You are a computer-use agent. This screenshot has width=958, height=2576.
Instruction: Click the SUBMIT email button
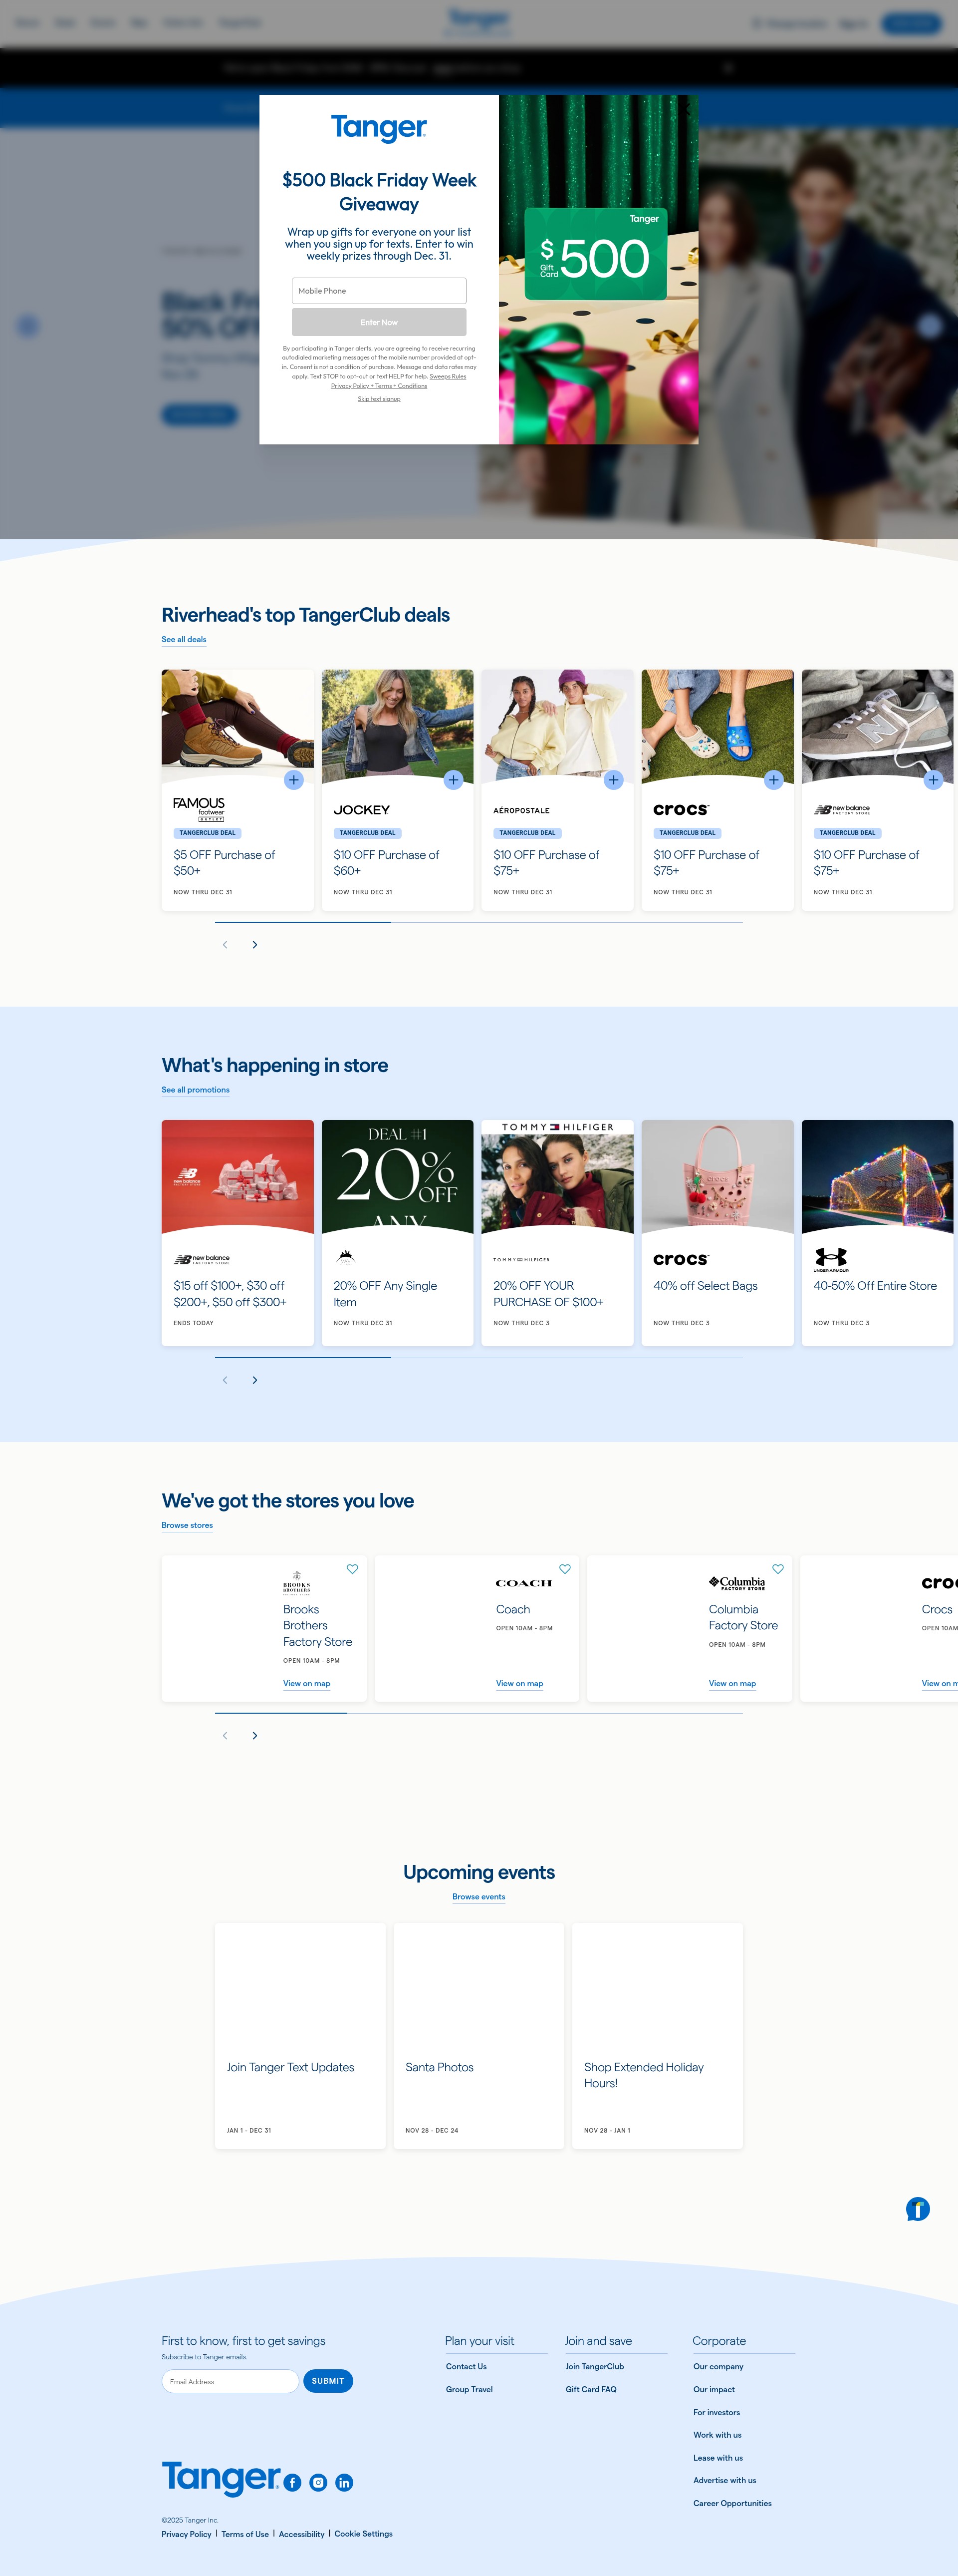pyautogui.click(x=328, y=2381)
